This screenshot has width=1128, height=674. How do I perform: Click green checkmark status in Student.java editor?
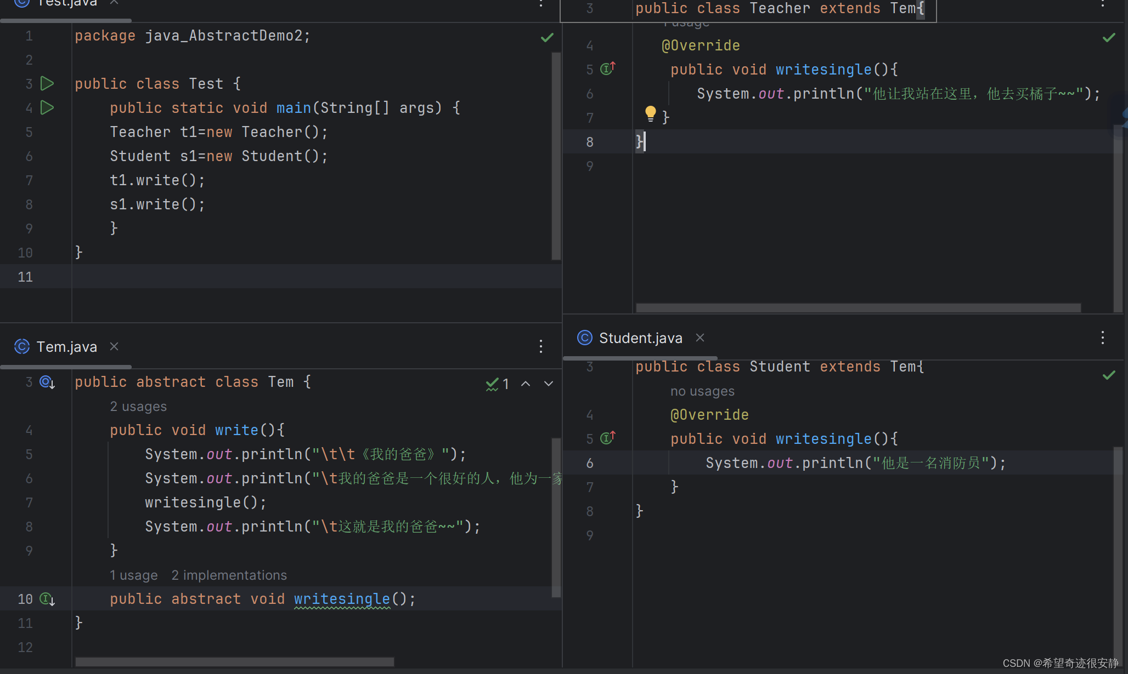click(x=1109, y=375)
